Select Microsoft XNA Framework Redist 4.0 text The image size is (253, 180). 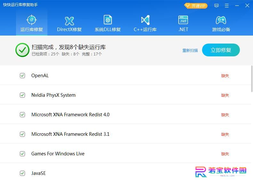pyautogui.click(x=70, y=115)
